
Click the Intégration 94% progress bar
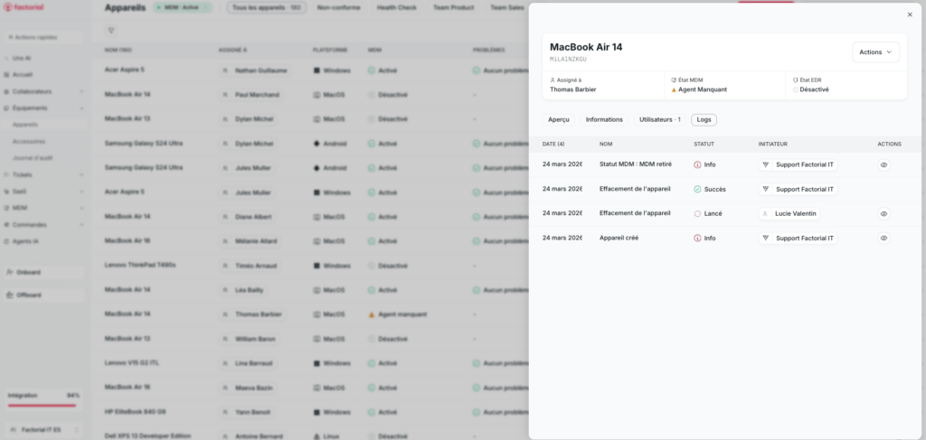(43, 404)
